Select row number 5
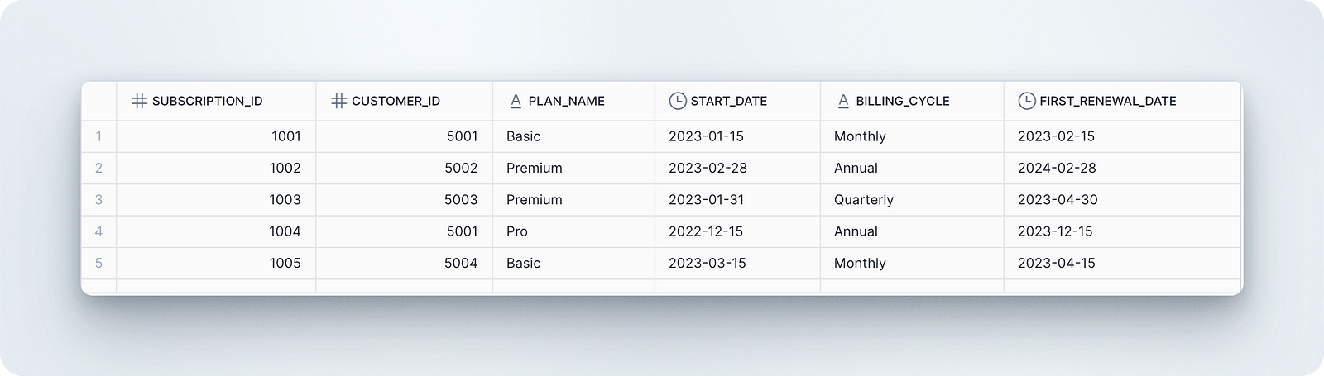 (98, 263)
